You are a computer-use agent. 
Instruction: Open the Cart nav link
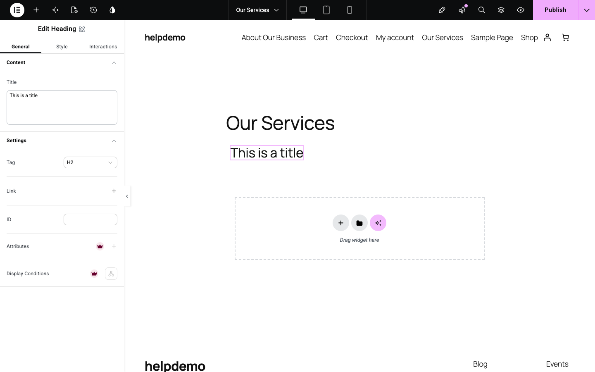(321, 38)
